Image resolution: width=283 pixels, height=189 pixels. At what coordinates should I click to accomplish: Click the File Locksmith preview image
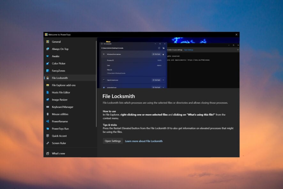pos(168,63)
